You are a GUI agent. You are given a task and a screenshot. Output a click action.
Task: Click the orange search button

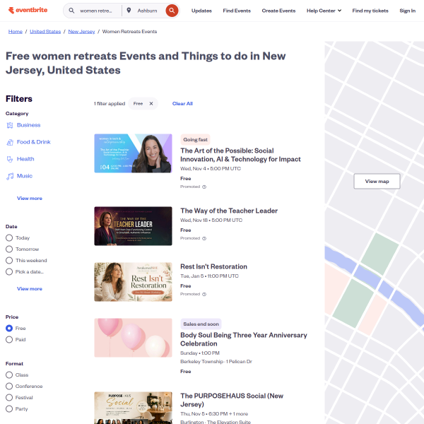(172, 11)
